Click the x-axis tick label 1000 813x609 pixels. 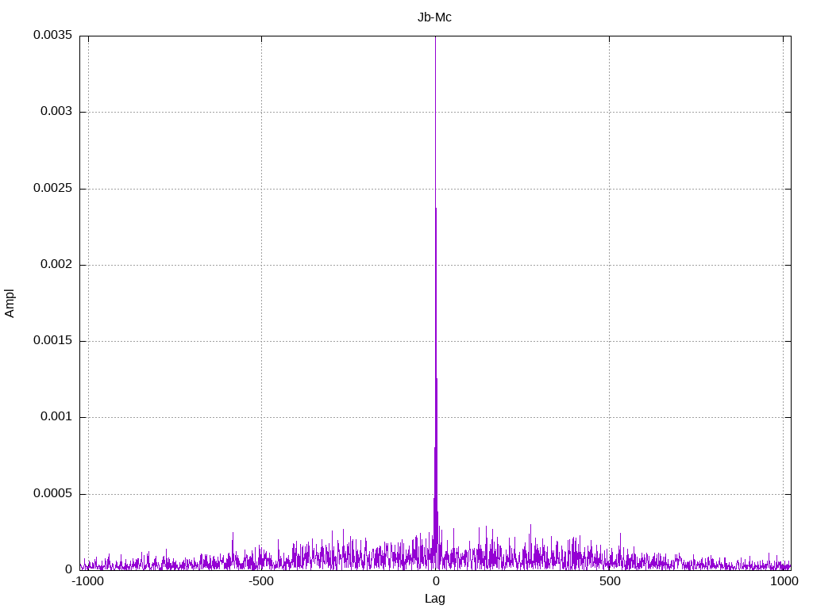pyautogui.click(x=784, y=581)
